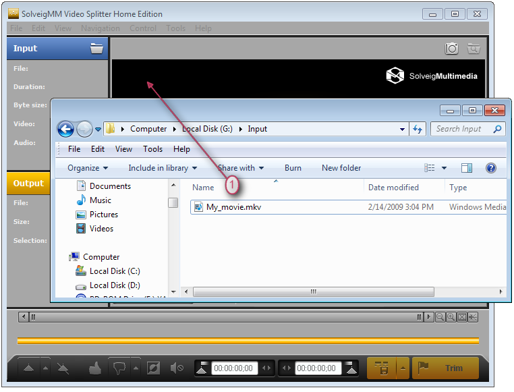Click Computer in address breadcrumb
The image size is (514, 392).
(148, 129)
